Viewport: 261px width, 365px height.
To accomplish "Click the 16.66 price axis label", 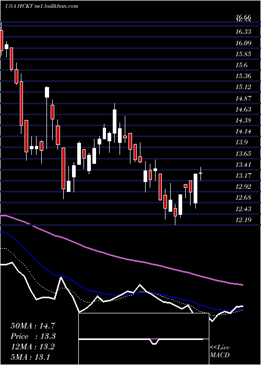I will point(243,17).
